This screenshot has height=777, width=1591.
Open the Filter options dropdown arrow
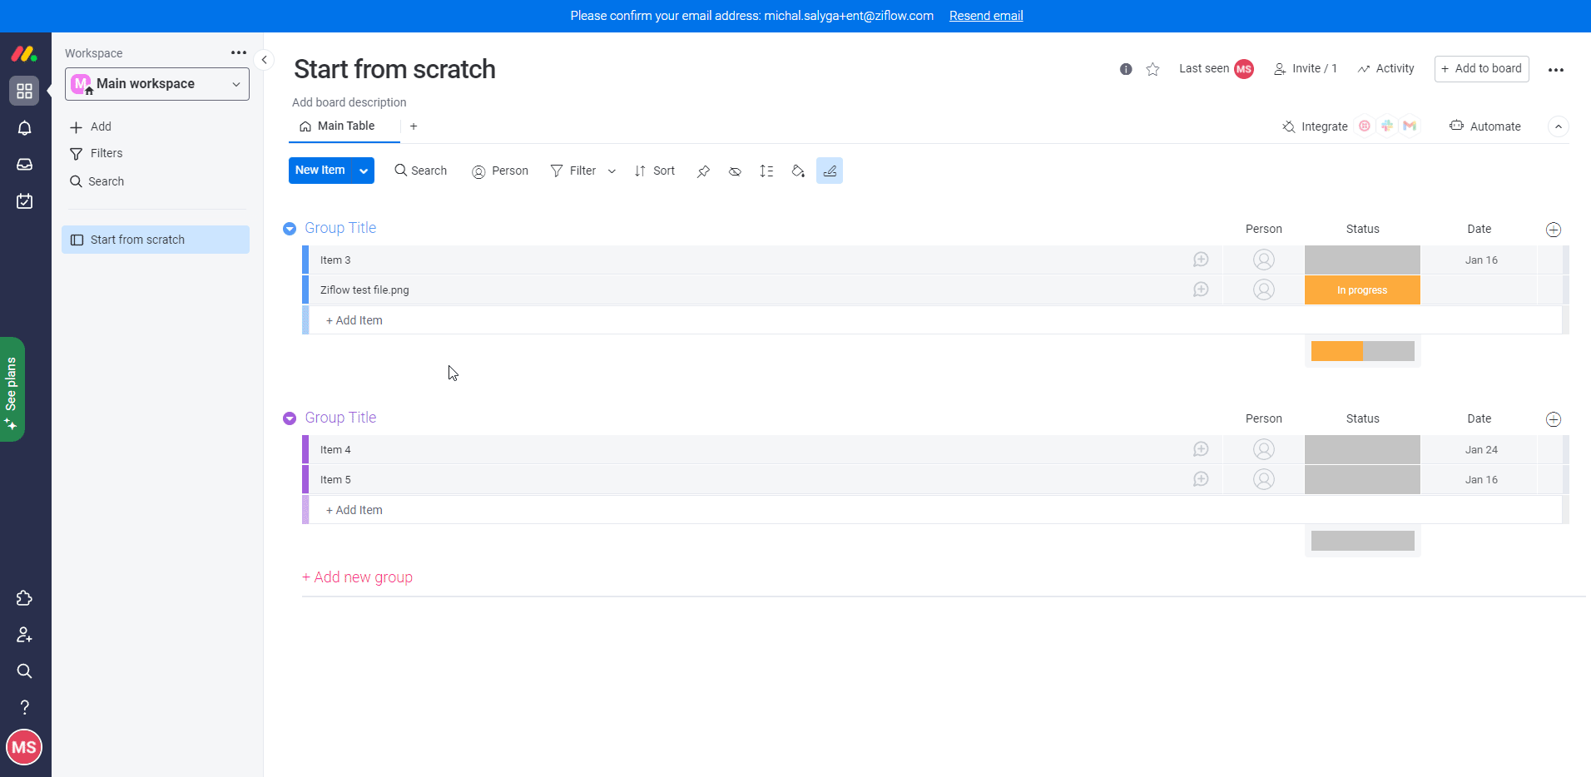pos(612,171)
